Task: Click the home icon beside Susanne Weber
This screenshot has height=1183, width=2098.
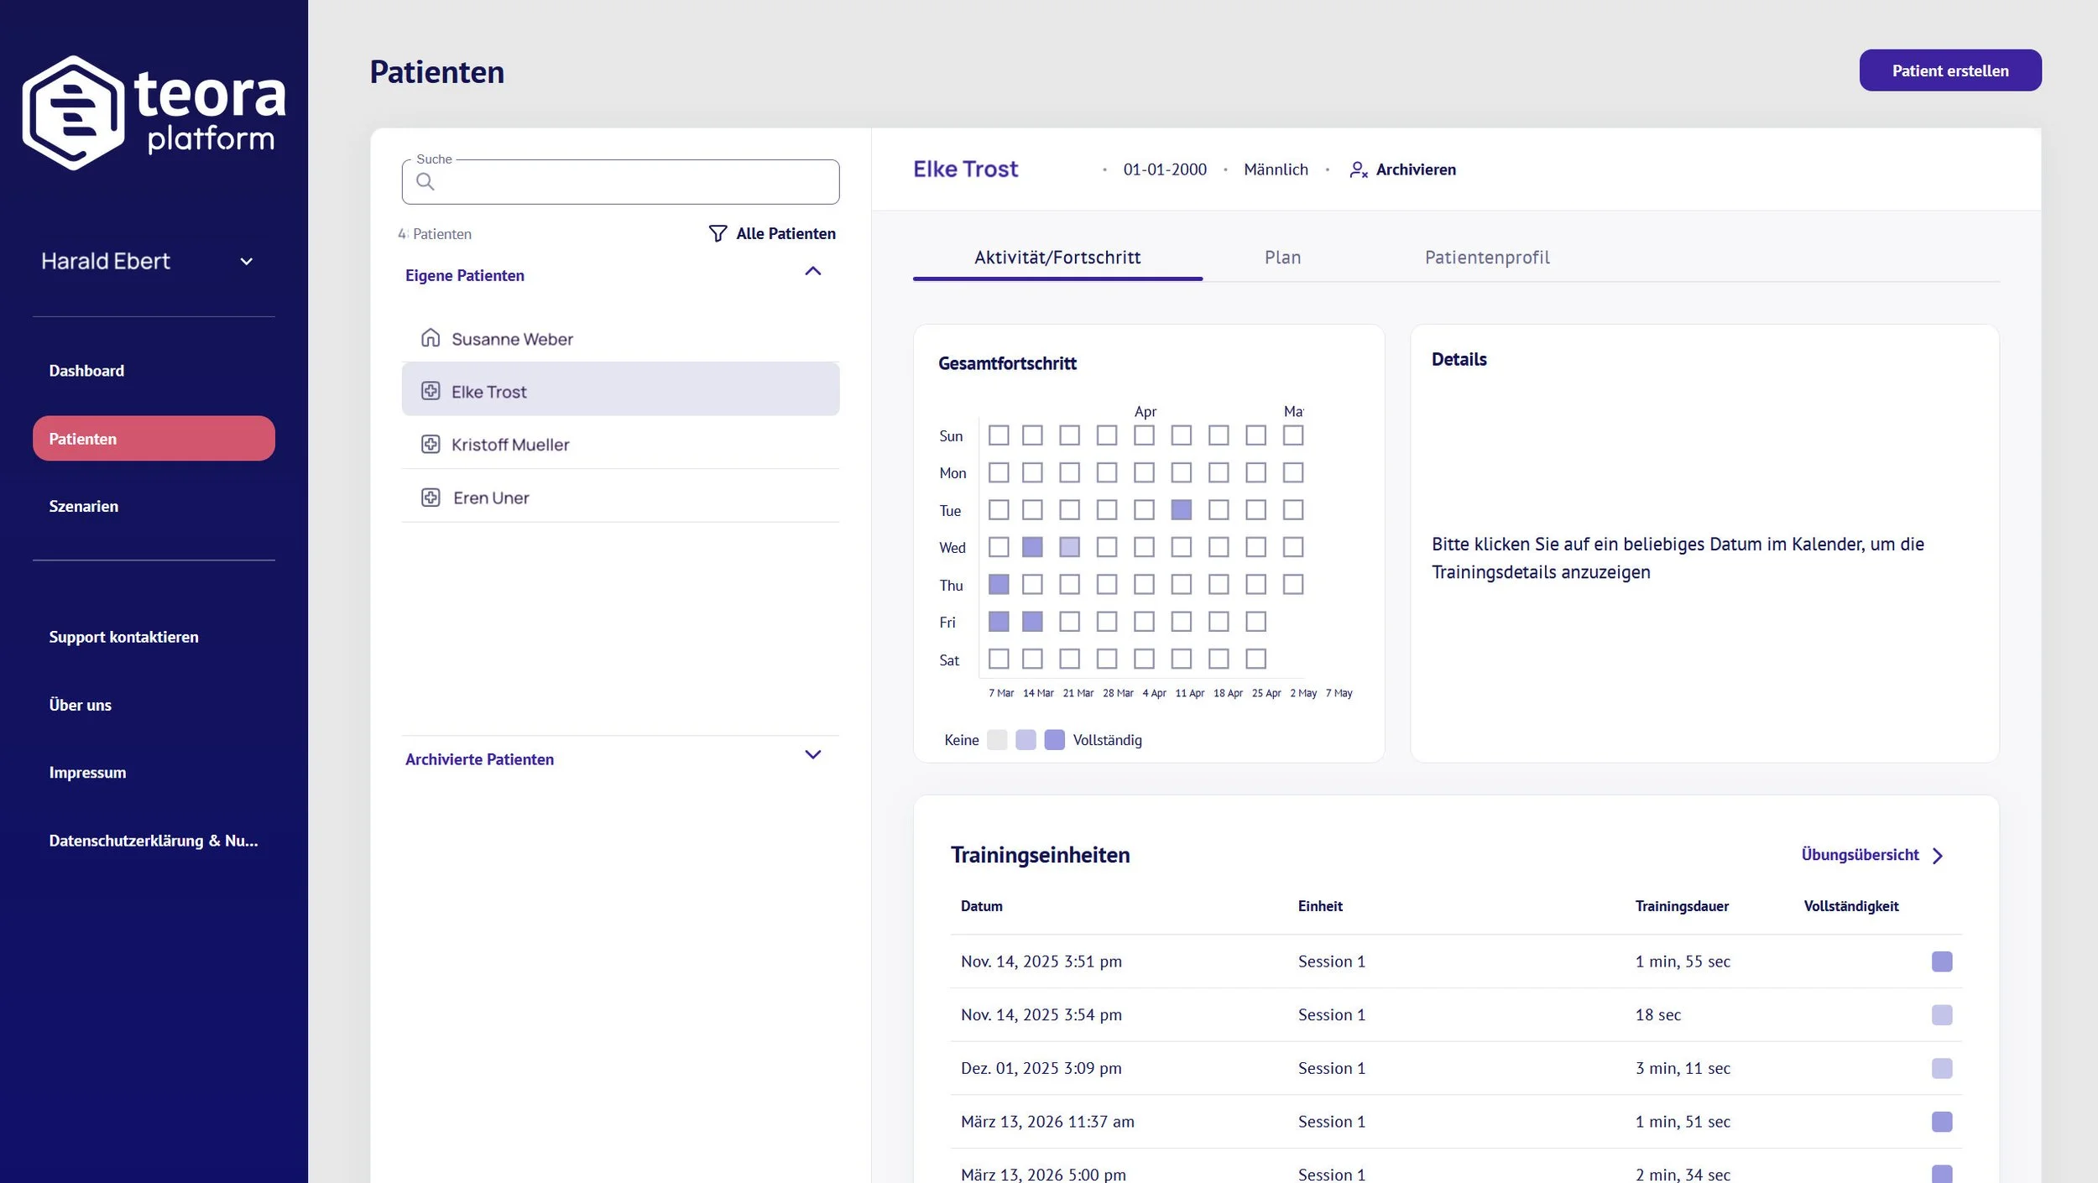Action: (x=431, y=337)
